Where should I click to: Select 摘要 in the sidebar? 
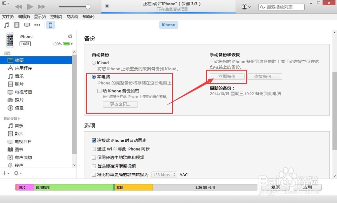[x=36, y=60]
